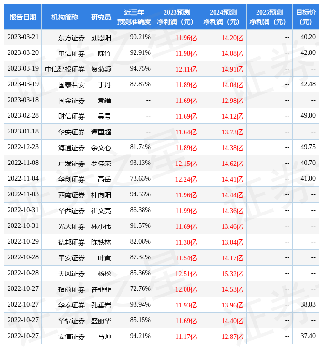
Task: Click the 报告日期 column header
Action: pyautogui.click(x=23, y=17)
